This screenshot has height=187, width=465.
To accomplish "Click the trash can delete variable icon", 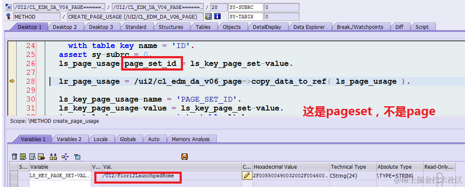I will coord(14,156).
